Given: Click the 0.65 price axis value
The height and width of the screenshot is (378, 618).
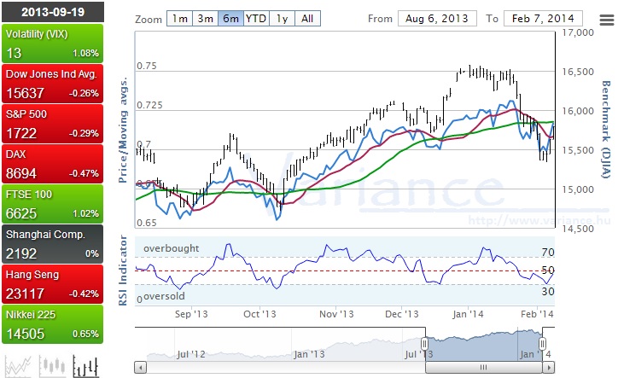Looking at the screenshot, I should coord(147,223).
